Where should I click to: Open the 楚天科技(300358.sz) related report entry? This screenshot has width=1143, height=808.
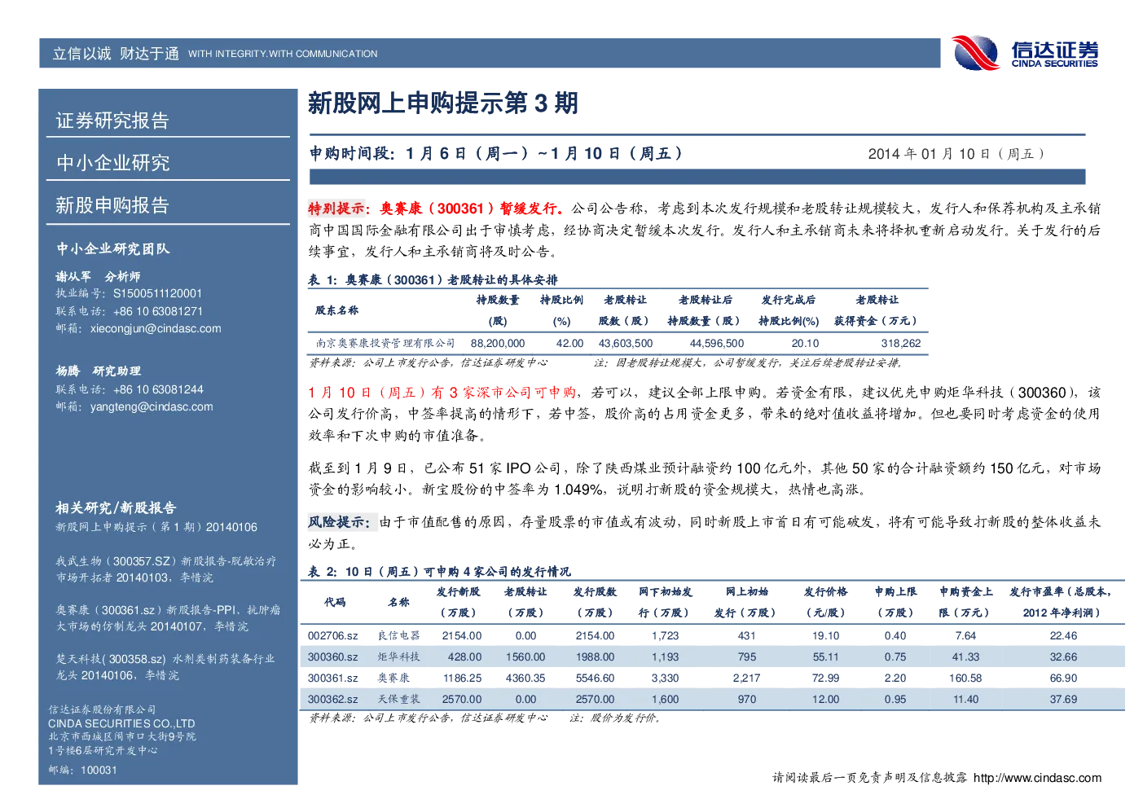click(x=165, y=667)
